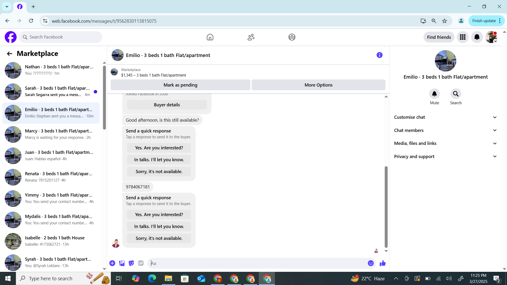The width and height of the screenshot is (507, 285).
Task: Expand Privacy and support section
Action: coord(445,156)
